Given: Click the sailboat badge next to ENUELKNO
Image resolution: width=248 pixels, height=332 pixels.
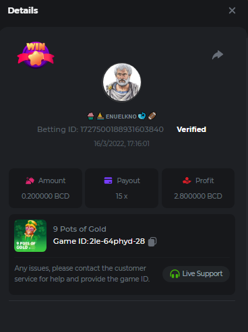Looking at the screenshot, I should pyautogui.click(x=100, y=116).
